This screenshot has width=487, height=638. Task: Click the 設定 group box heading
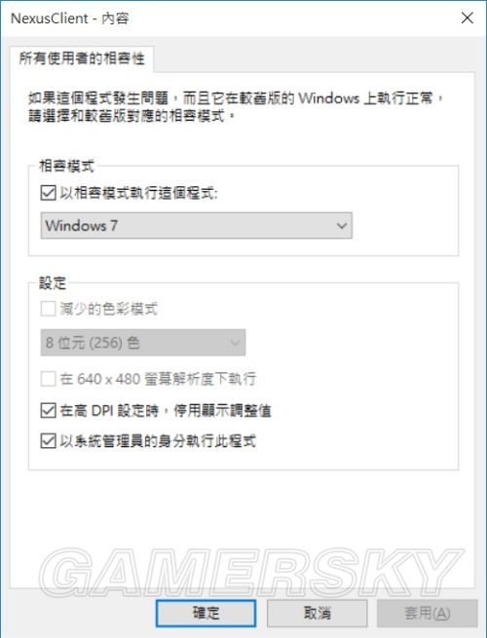click(x=53, y=282)
